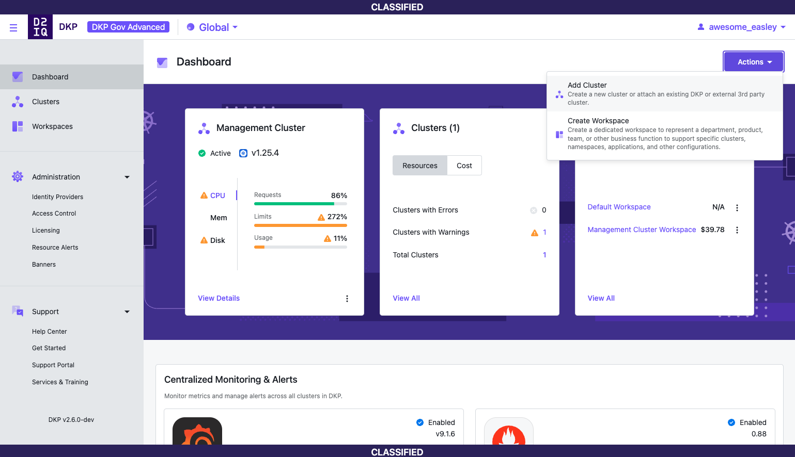Toggle the Actions dropdown button
The image size is (795, 457).
pyautogui.click(x=754, y=62)
